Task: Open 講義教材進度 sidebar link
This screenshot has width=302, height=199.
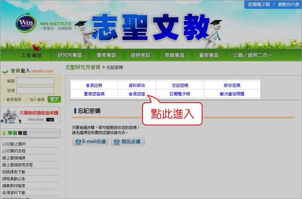Action: click(14, 186)
